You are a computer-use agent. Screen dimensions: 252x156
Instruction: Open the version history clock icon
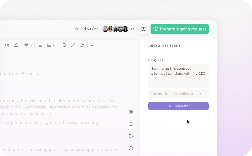tap(131, 148)
